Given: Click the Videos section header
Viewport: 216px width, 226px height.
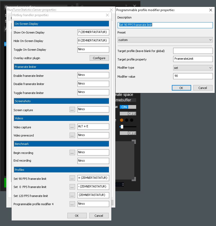Looking at the screenshot, I should [x=61, y=118].
